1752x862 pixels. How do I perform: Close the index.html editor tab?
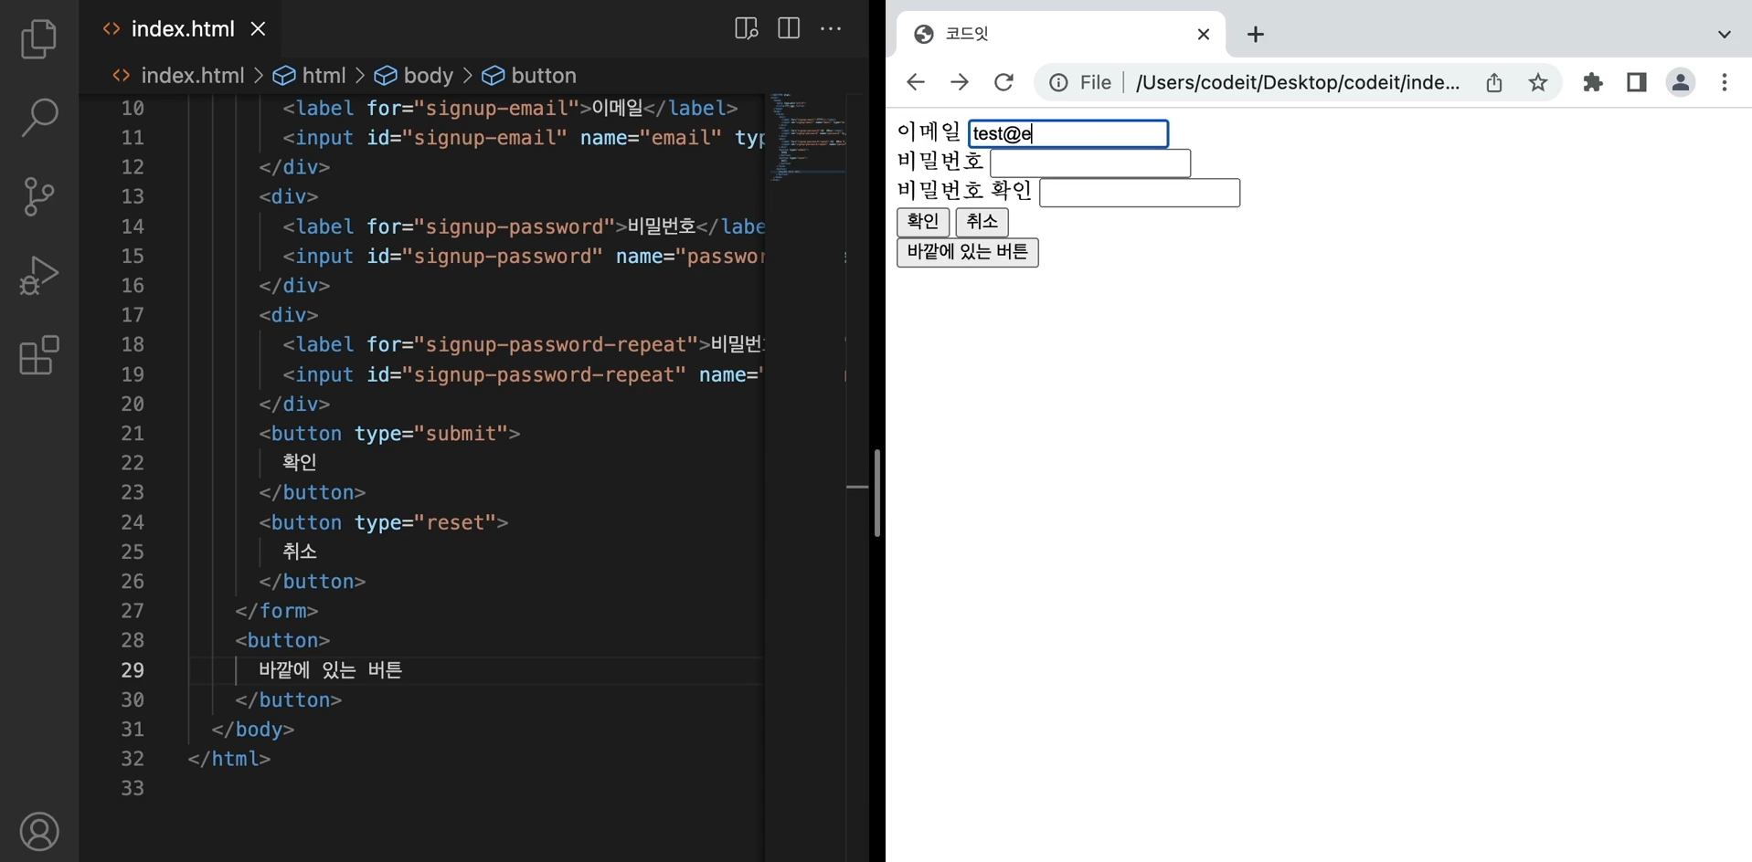[x=259, y=29]
